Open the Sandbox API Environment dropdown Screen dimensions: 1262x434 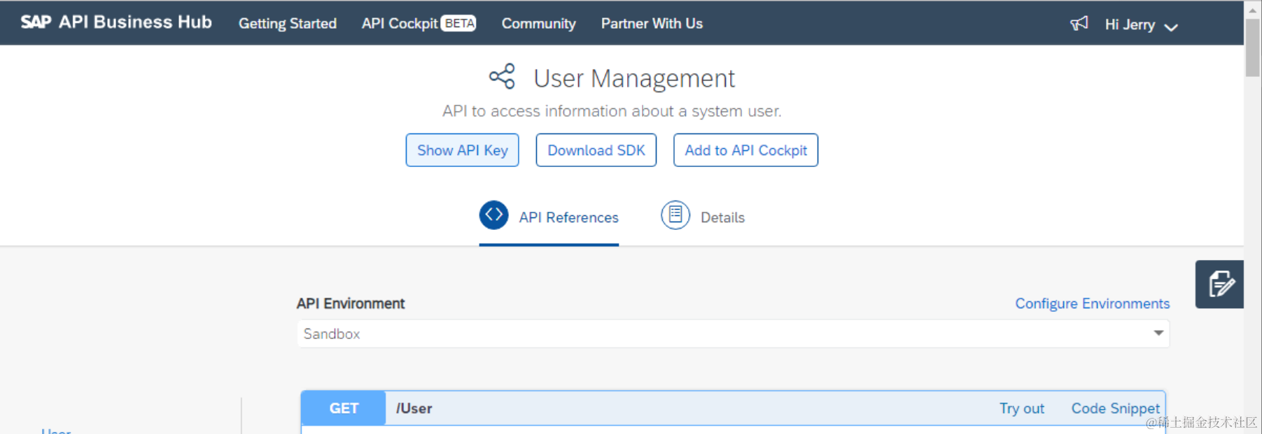point(732,334)
